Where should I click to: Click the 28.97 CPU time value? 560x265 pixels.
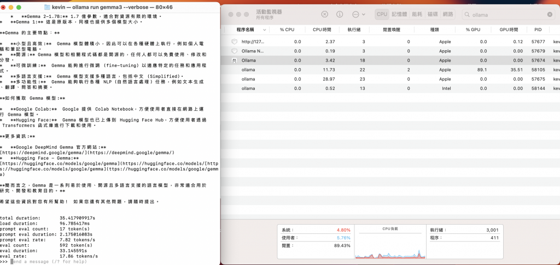[328, 79]
